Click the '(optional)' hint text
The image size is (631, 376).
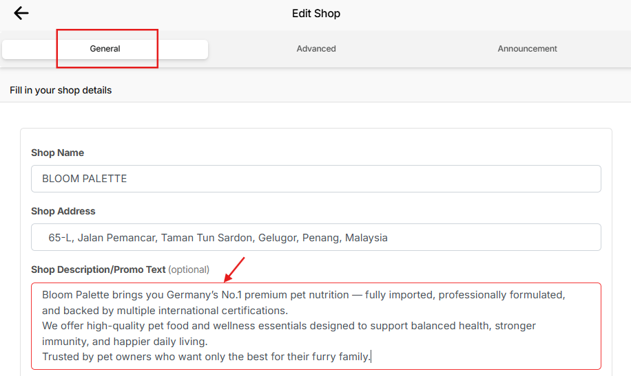click(x=189, y=269)
